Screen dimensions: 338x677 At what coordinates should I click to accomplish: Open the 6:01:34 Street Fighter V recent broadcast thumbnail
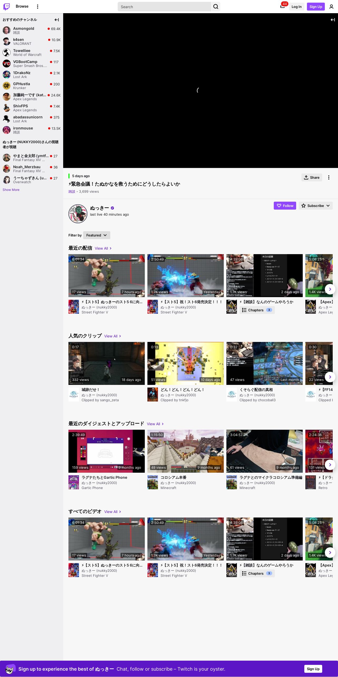107,275
